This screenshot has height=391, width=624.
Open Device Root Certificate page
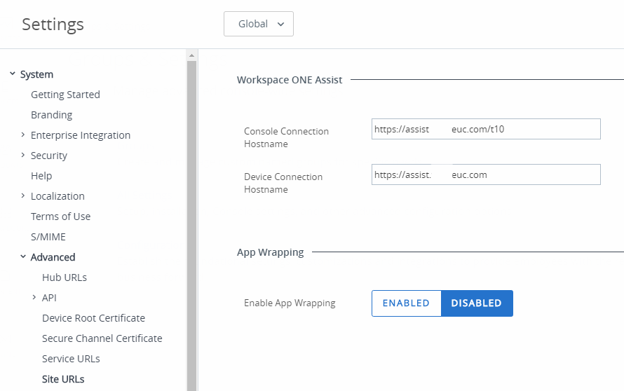coord(93,318)
